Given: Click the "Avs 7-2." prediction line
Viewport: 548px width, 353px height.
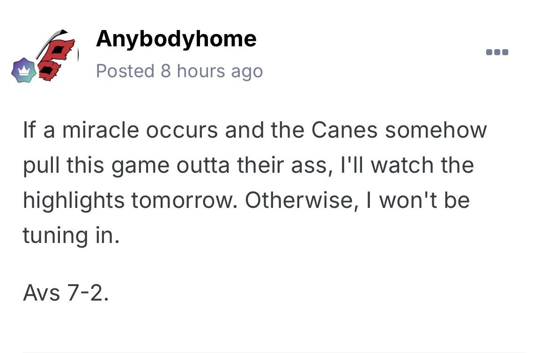Looking at the screenshot, I should tap(66, 293).
